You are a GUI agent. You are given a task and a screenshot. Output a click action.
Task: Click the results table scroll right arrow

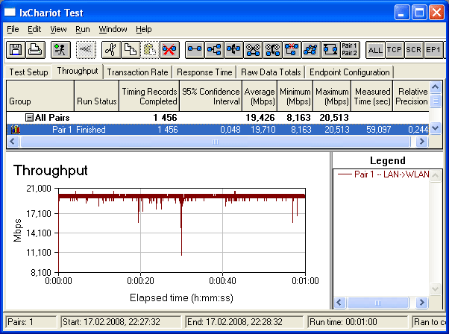coord(422,142)
